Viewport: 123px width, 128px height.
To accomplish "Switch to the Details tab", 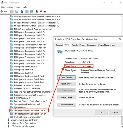I will 74,45.
